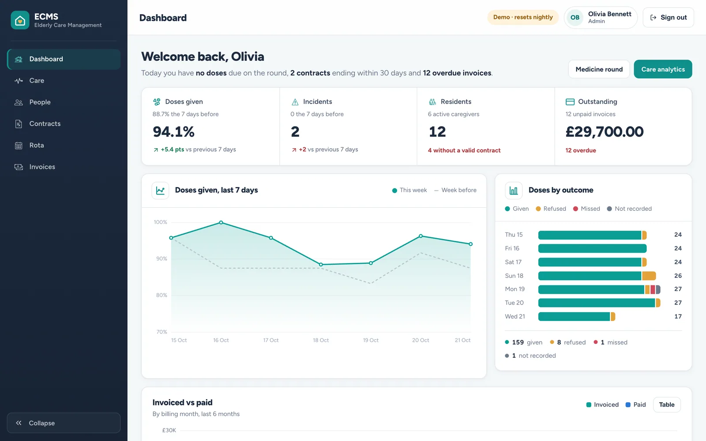This screenshot has height=441, width=706.
Task: Toggle the This week chart legend
Action: pyautogui.click(x=409, y=191)
